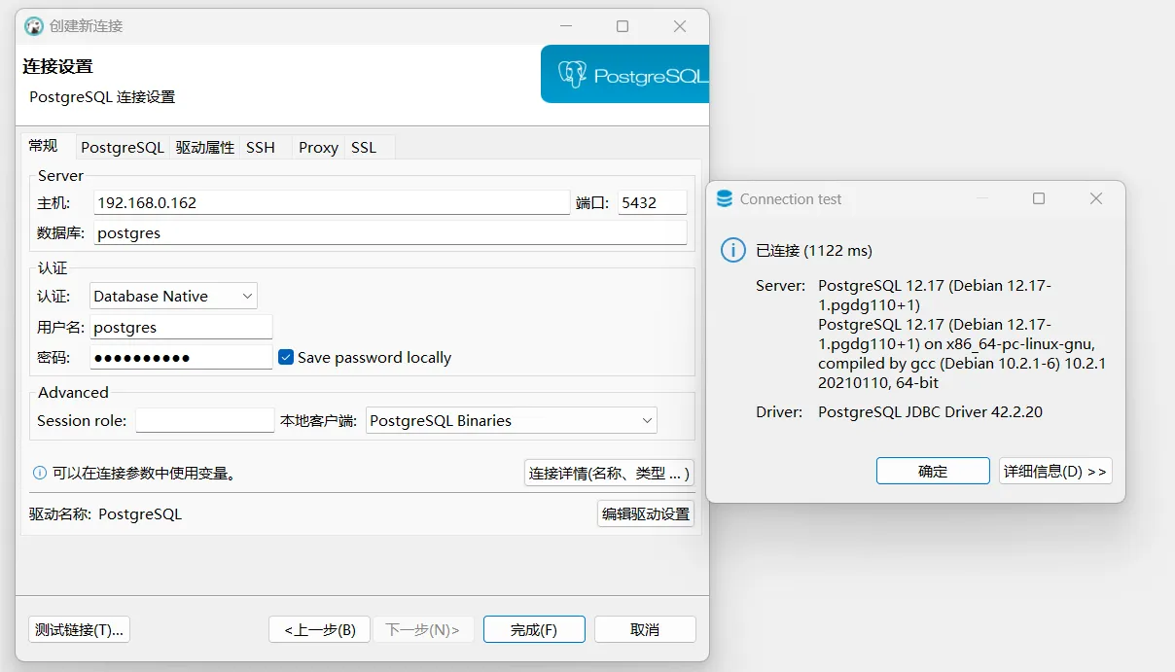Click the 完成(F) button
This screenshot has height=672, width=1175.
[x=534, y=629]
